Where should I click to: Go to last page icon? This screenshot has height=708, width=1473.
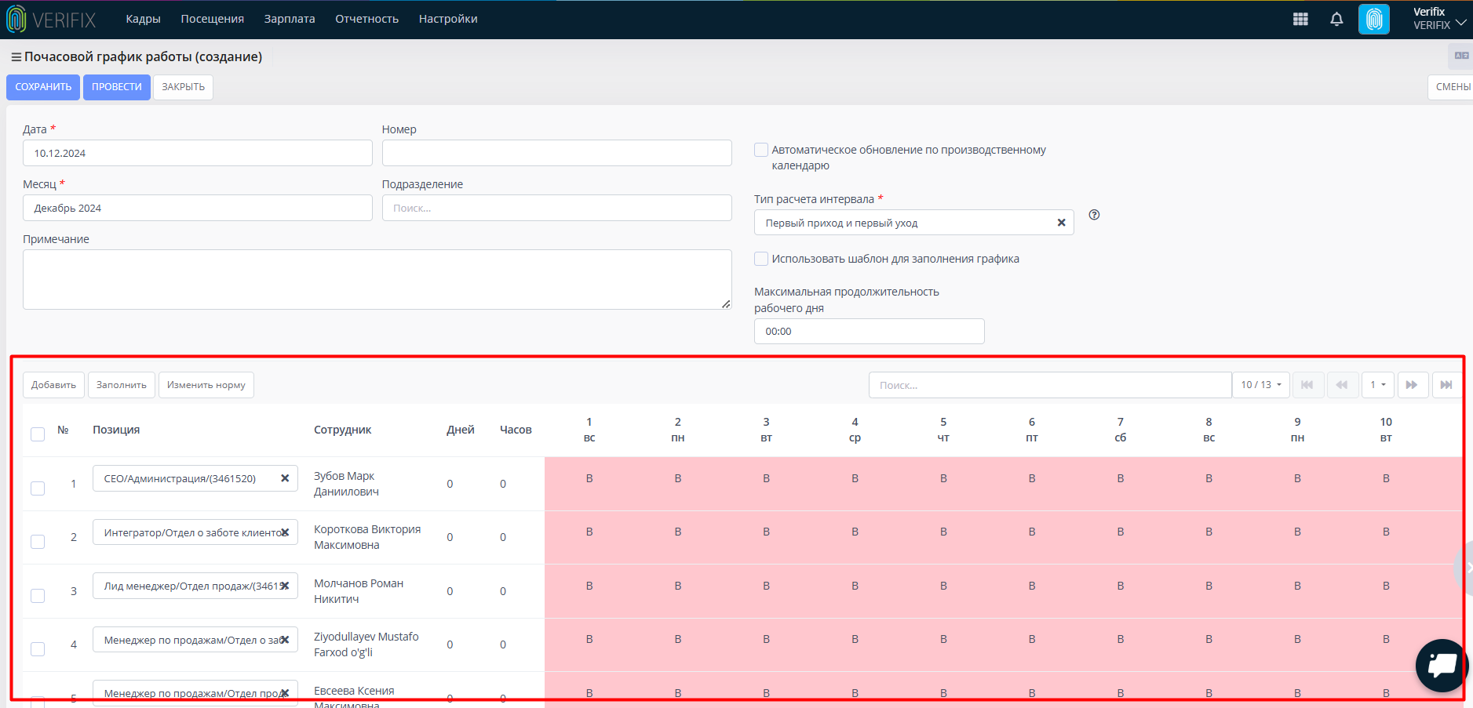click(1446, 385)
